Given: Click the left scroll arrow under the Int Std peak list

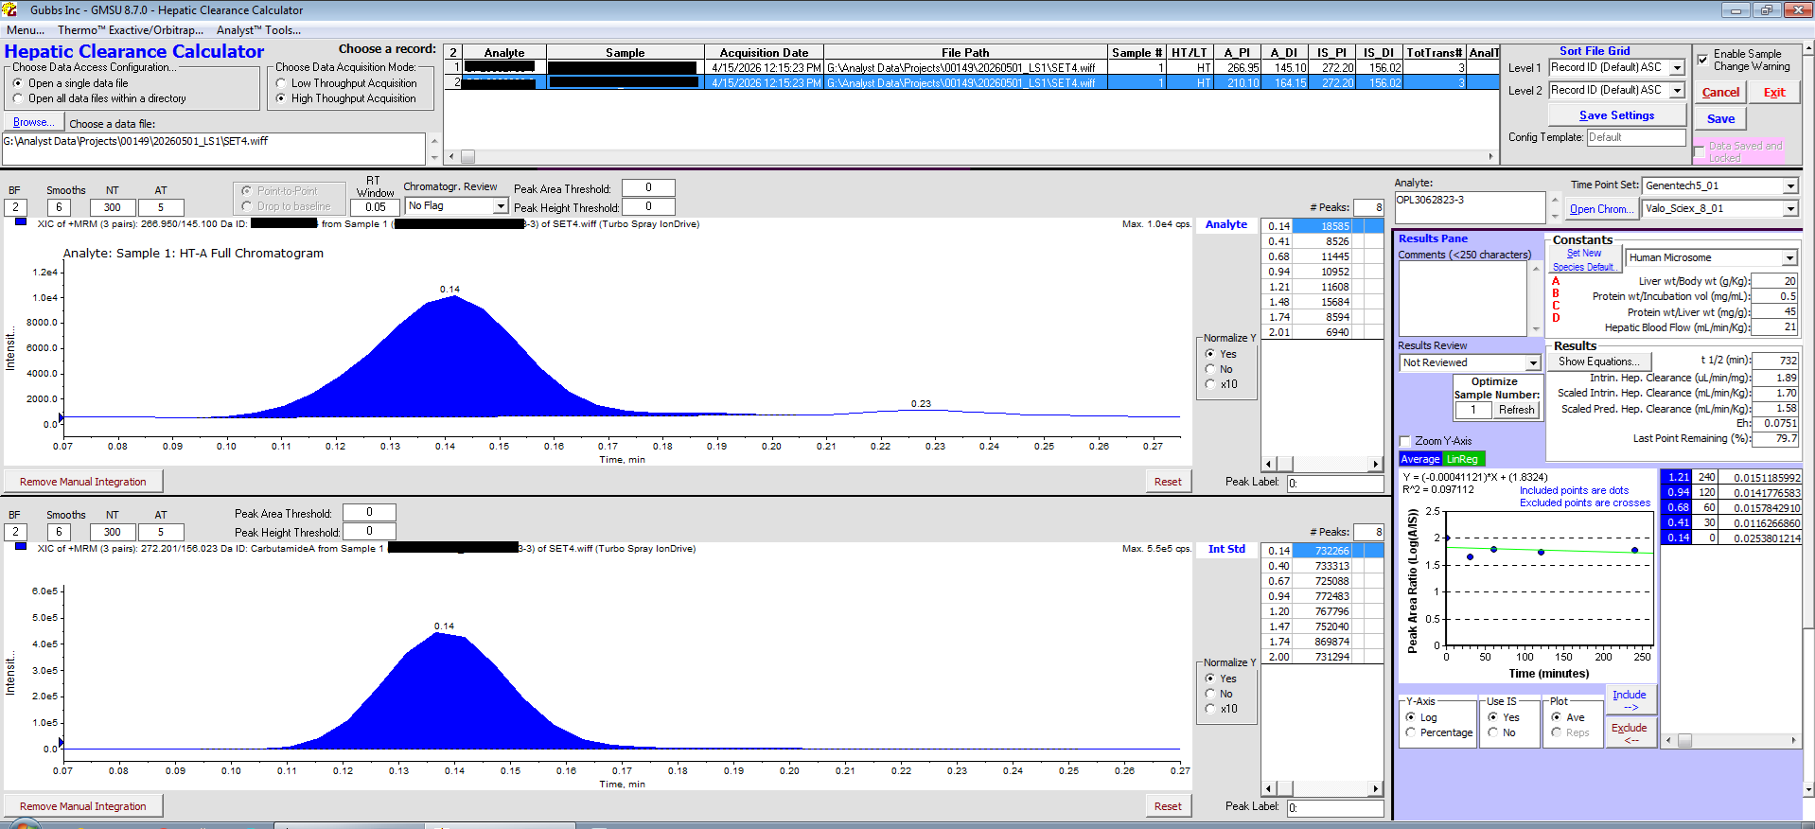Looking at the screenshot, I should pyautogui.click(x=1270, y=788).
